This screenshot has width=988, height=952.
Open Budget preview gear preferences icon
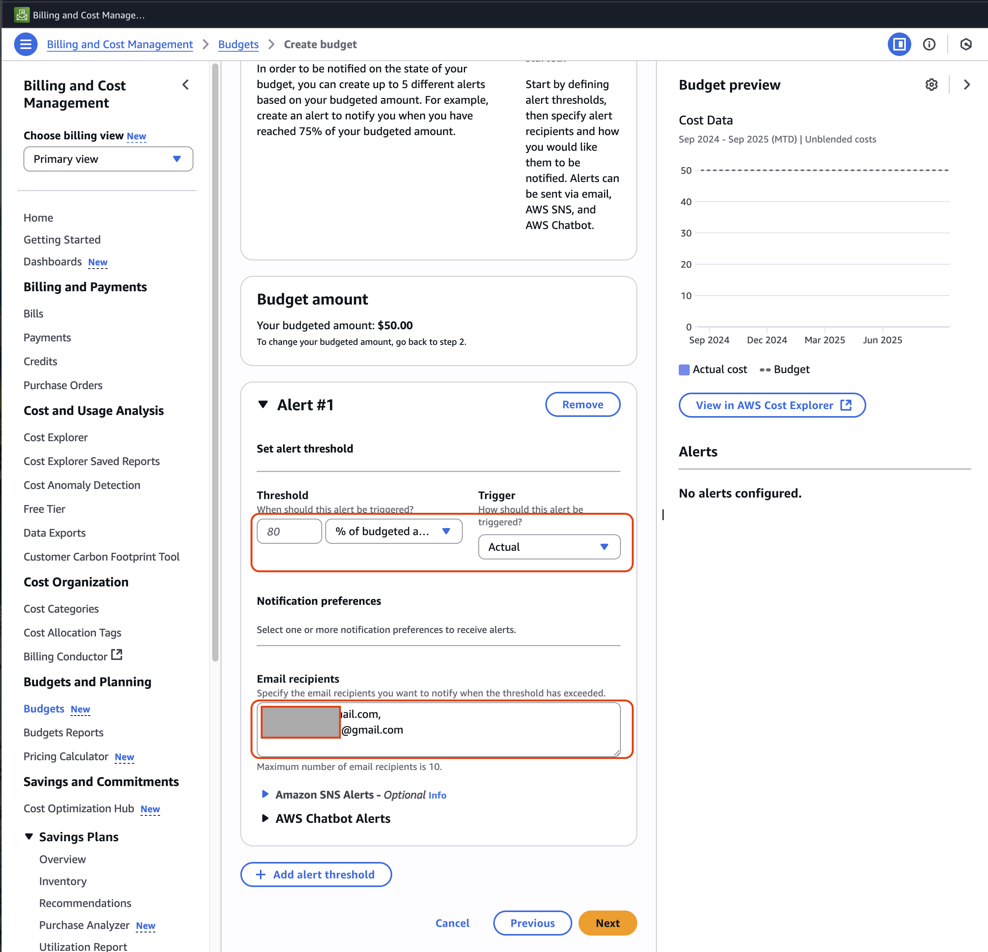tap(931, 85)
